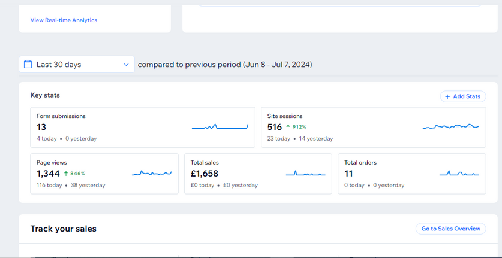Viewport: 502px width, 258px height.
Task: Open the Form submissions stat card
Action: click(x=143, y=128)
